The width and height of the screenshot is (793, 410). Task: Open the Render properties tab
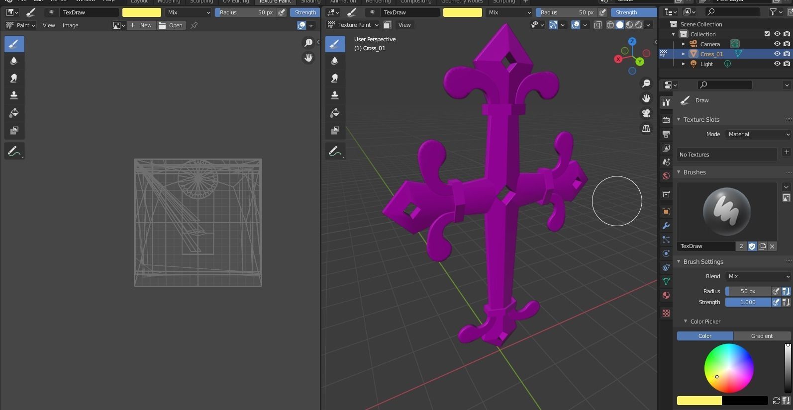pos(666,120)
